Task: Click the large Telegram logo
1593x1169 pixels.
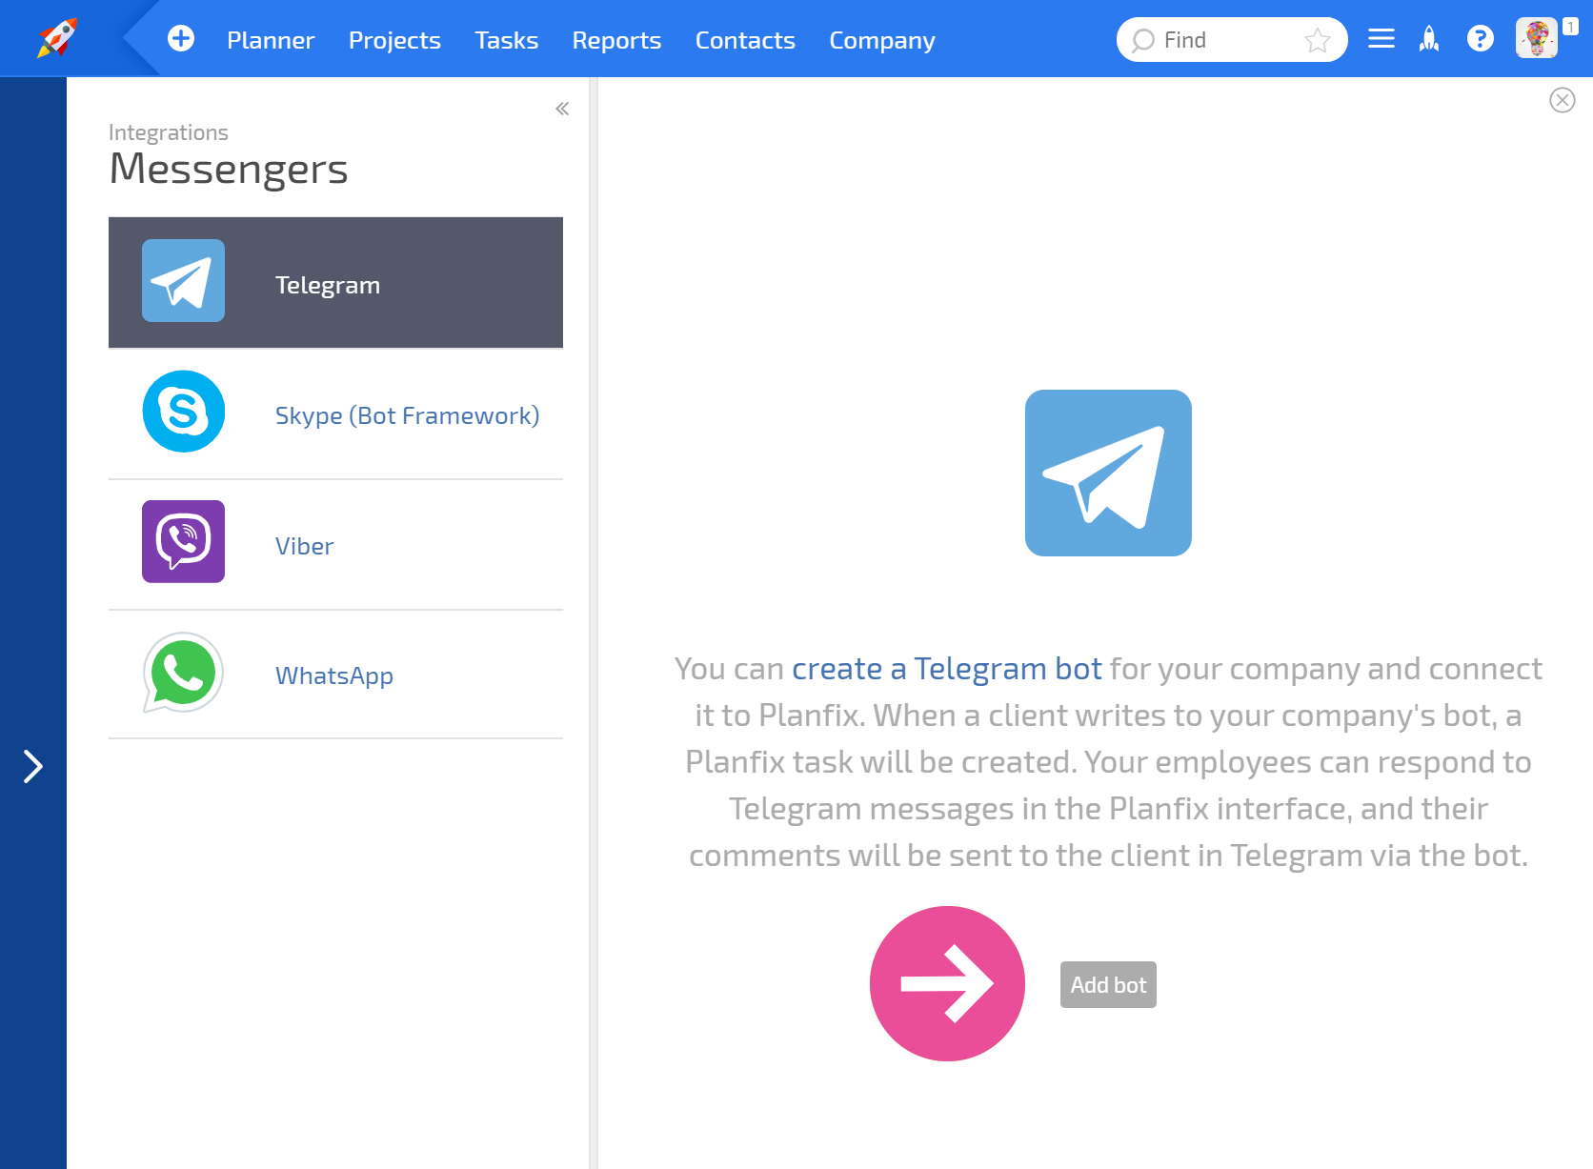Action: (x=1108, y=473)
